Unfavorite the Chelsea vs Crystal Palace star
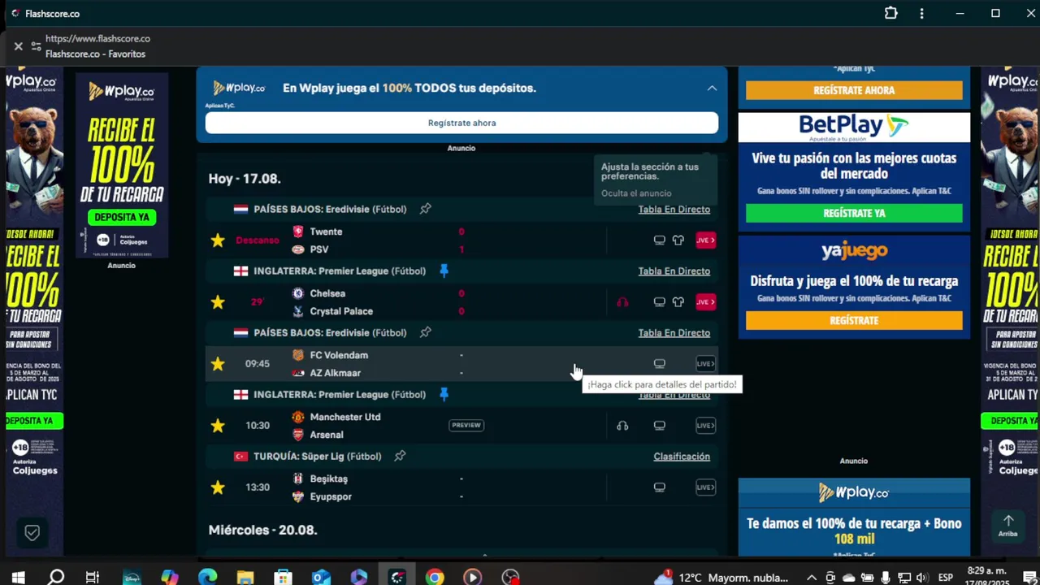Screen dimensions: 1040x585 click(218, 302)
